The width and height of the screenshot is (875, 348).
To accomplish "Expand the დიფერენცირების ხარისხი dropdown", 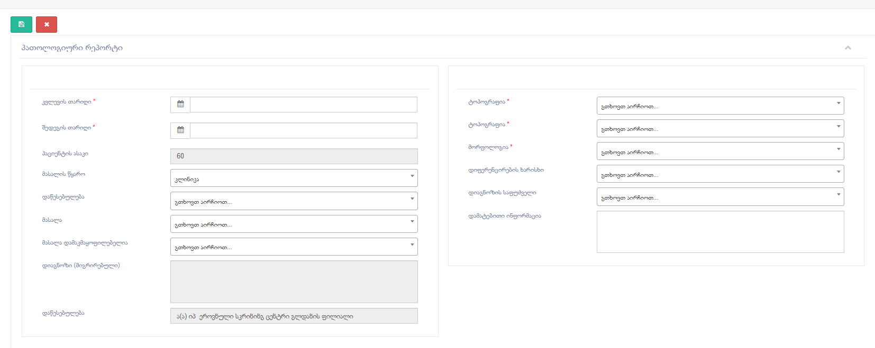I will [719, 174].
